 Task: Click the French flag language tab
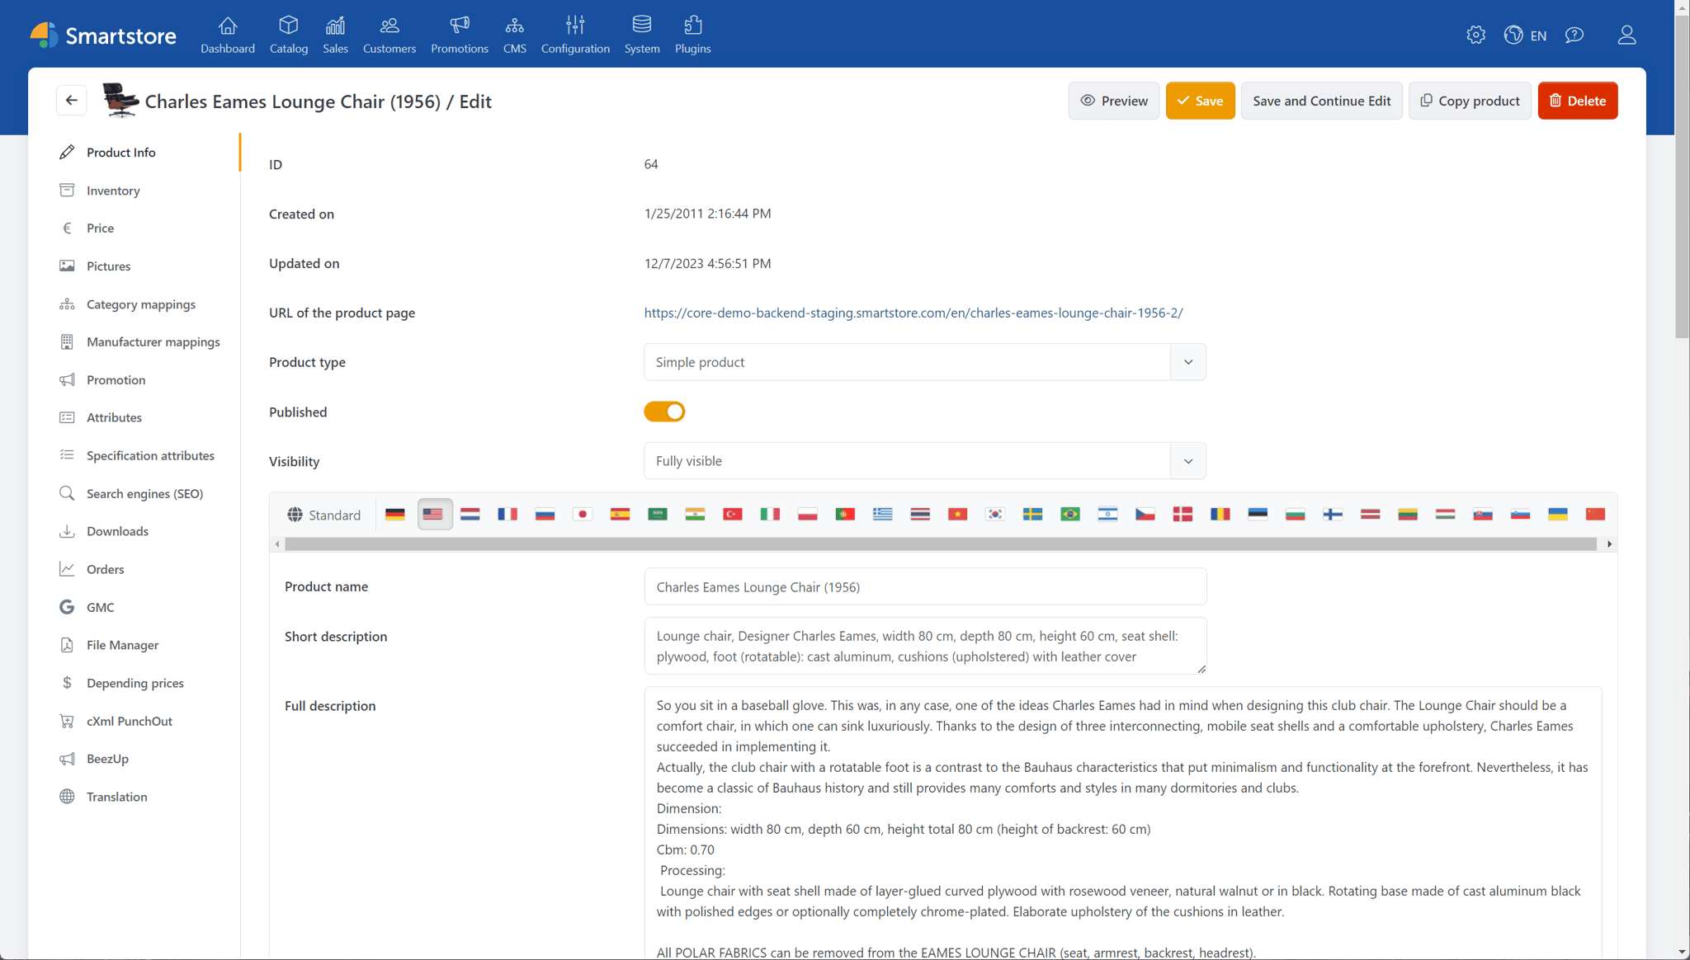(507, 515)
